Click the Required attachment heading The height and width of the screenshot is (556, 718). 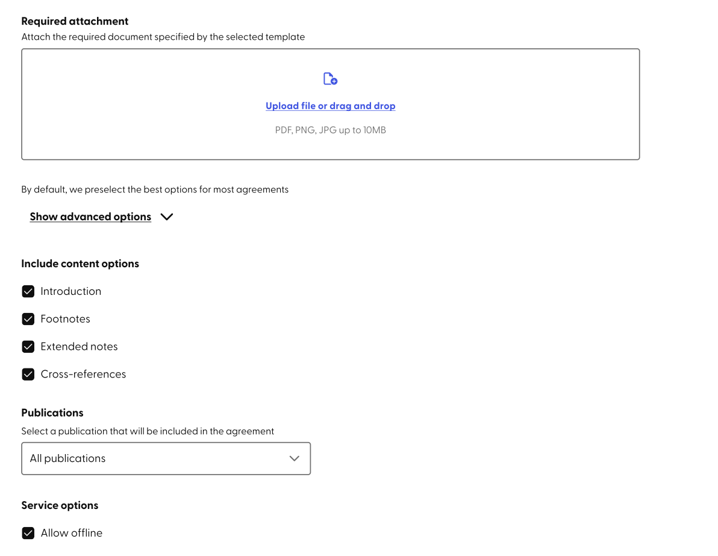[x=75, y=21]
